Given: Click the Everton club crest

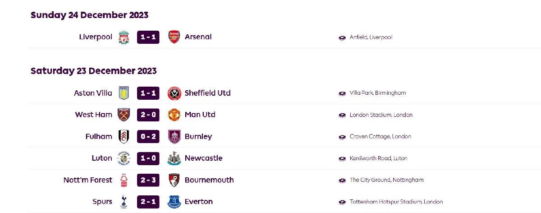Looking at the screenshot, I should pos(174,202).
